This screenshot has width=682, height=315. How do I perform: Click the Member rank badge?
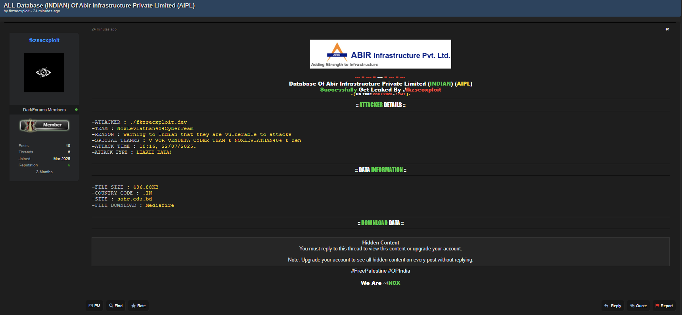pos(44,125)
